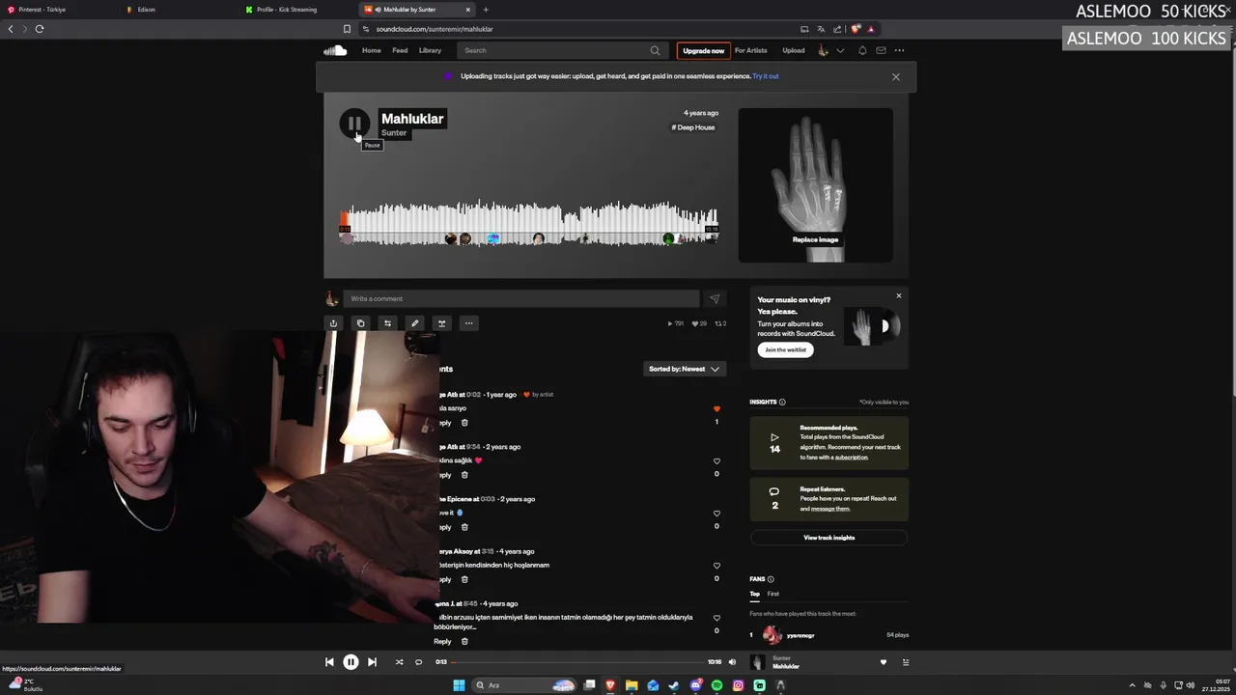1236x695 pixels.
Task: Copy the track link
Action: point(360,323)
